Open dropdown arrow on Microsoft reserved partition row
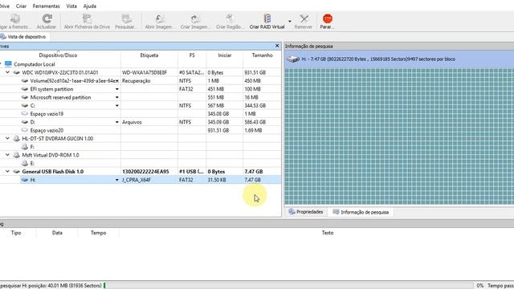 (x=117, y=97)
